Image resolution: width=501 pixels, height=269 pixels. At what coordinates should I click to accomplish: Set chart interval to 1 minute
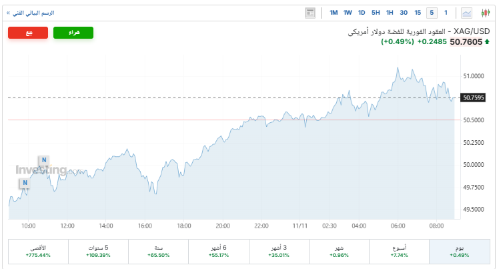click(x=446, y=13)
